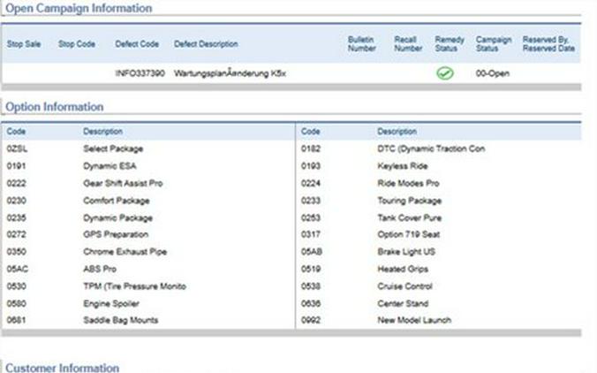Viewport: 597px width, 373px height.
Task: Click the Heated Grips option
Action: pos(403,269)
